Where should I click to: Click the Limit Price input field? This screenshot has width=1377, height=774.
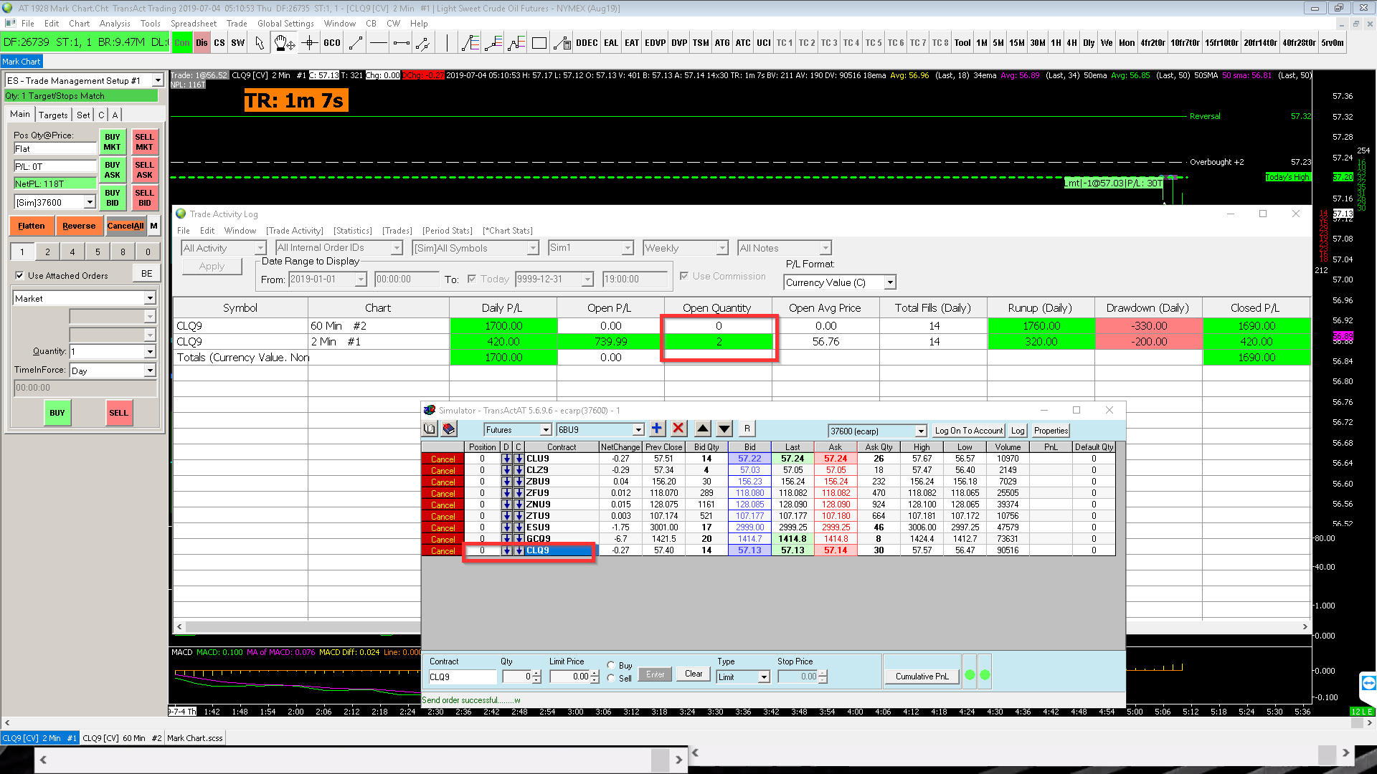(x=570, y=677)
